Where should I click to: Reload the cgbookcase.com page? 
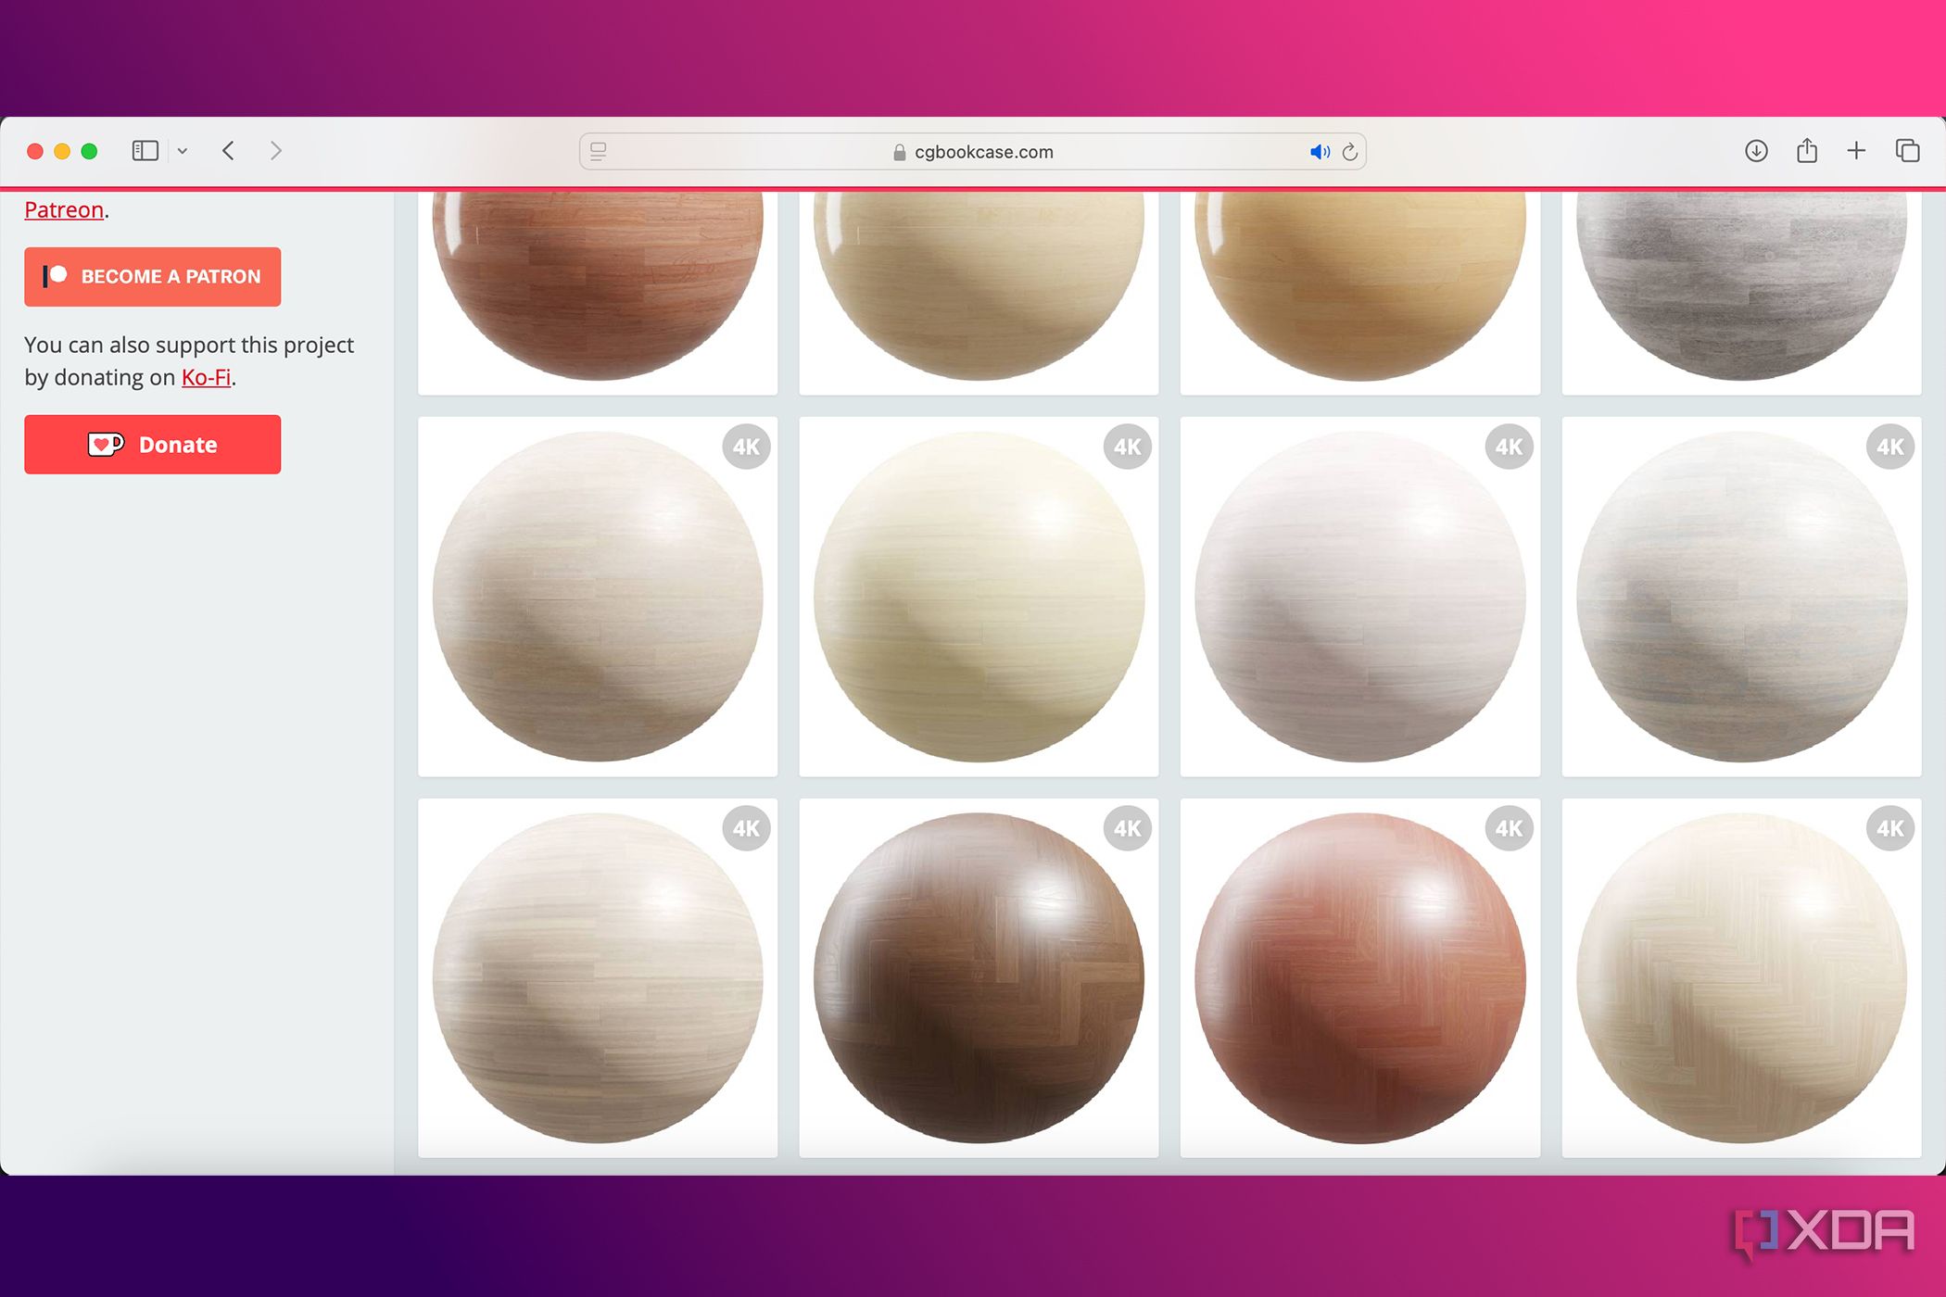tap(1350, 152)
